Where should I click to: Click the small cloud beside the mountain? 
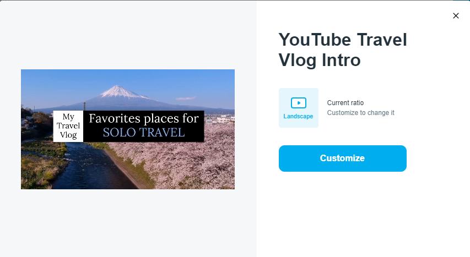pos(185,99)
